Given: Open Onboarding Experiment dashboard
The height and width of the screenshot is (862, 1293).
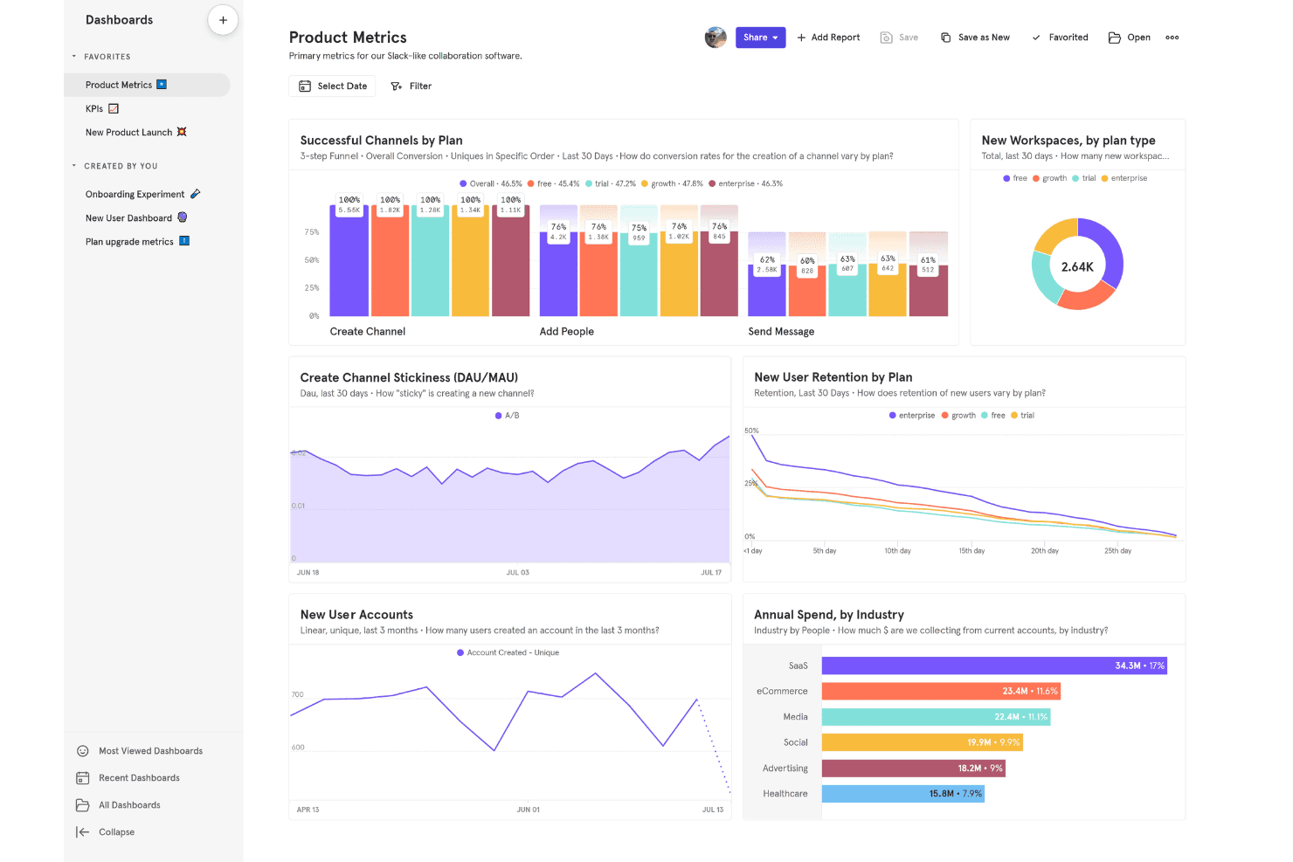Looking at the screenshot, I should click(142, 194).
